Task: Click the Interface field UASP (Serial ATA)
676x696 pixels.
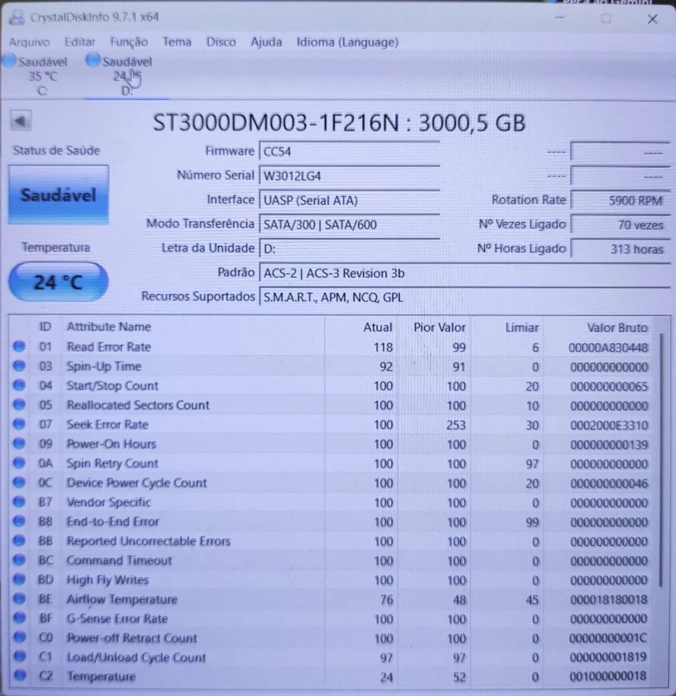Action: click(x=349, y=200)
